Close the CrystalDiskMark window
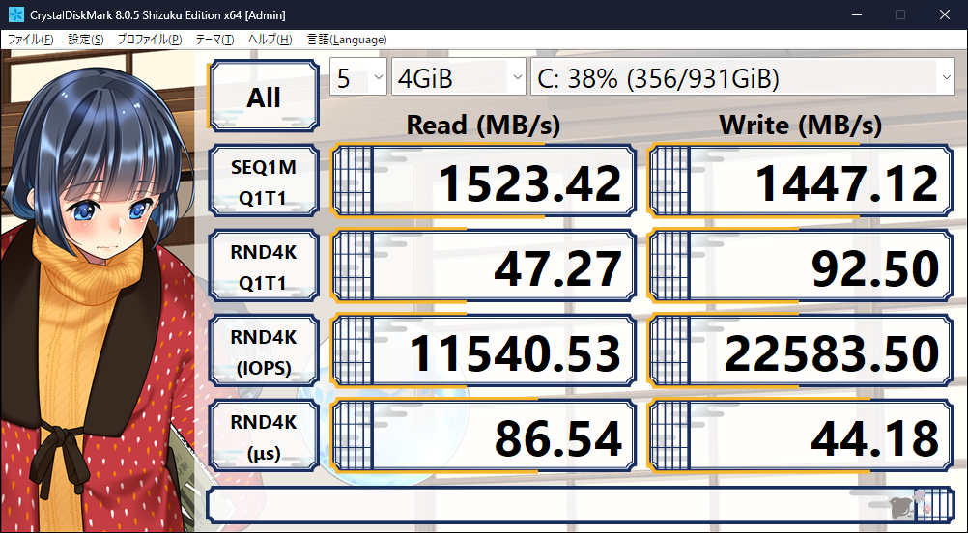The image size is (968, 533). click(x=945, y=14)
